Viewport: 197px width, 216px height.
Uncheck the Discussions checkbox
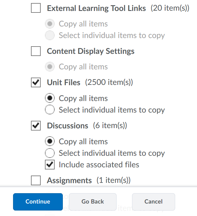[36, 126]
